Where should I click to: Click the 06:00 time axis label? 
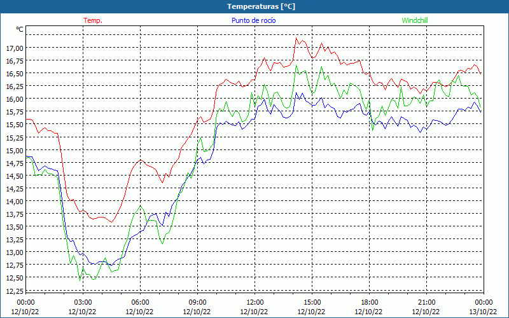point(140,303)
